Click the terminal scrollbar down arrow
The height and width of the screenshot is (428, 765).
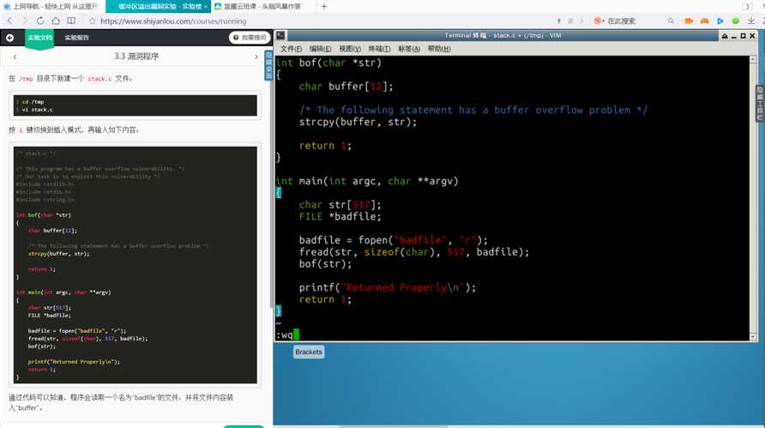click(x=753, y=337)
